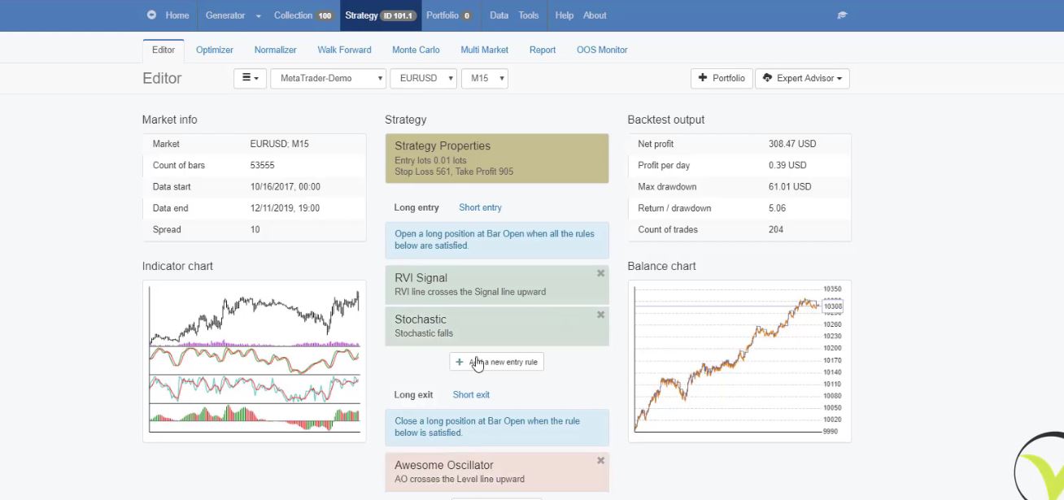Click the circular Home back icon

coord(150,14)
